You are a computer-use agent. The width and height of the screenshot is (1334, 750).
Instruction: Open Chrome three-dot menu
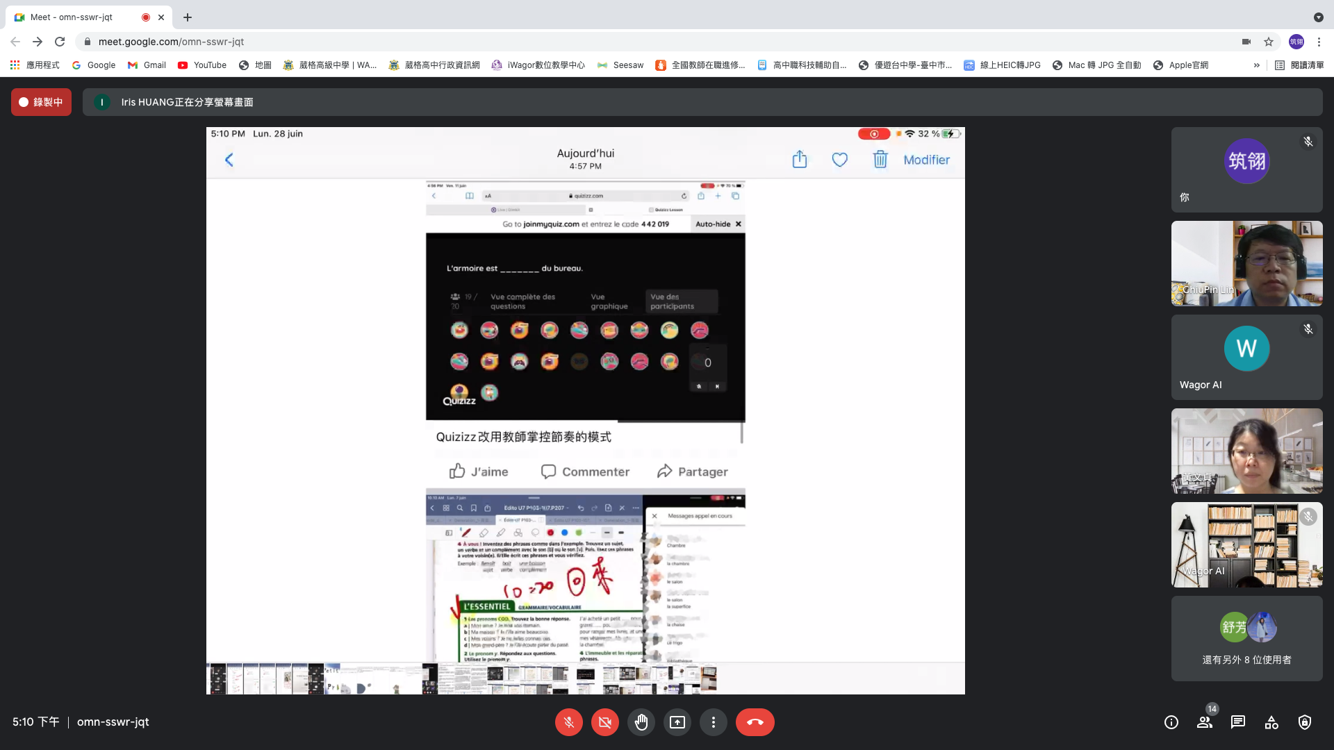coord(1319,42)
